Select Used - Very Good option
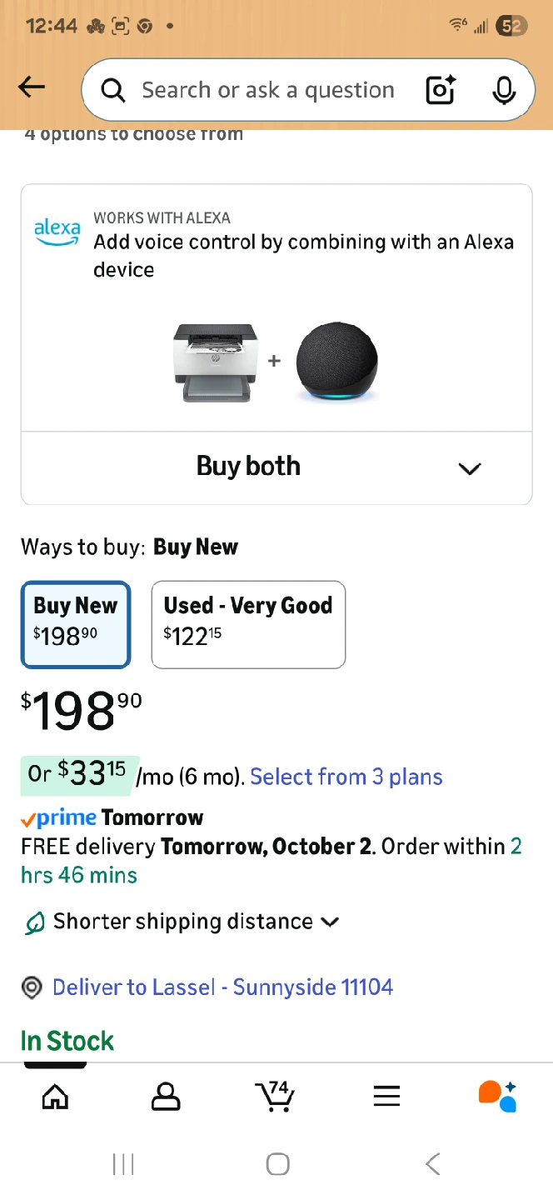553x1200 pixels. [248, 624]
